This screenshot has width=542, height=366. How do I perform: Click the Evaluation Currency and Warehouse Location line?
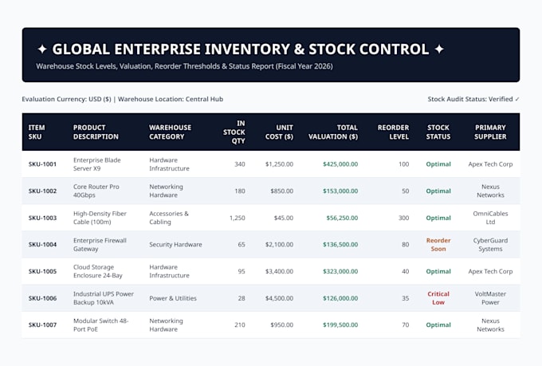click(123, 100)
